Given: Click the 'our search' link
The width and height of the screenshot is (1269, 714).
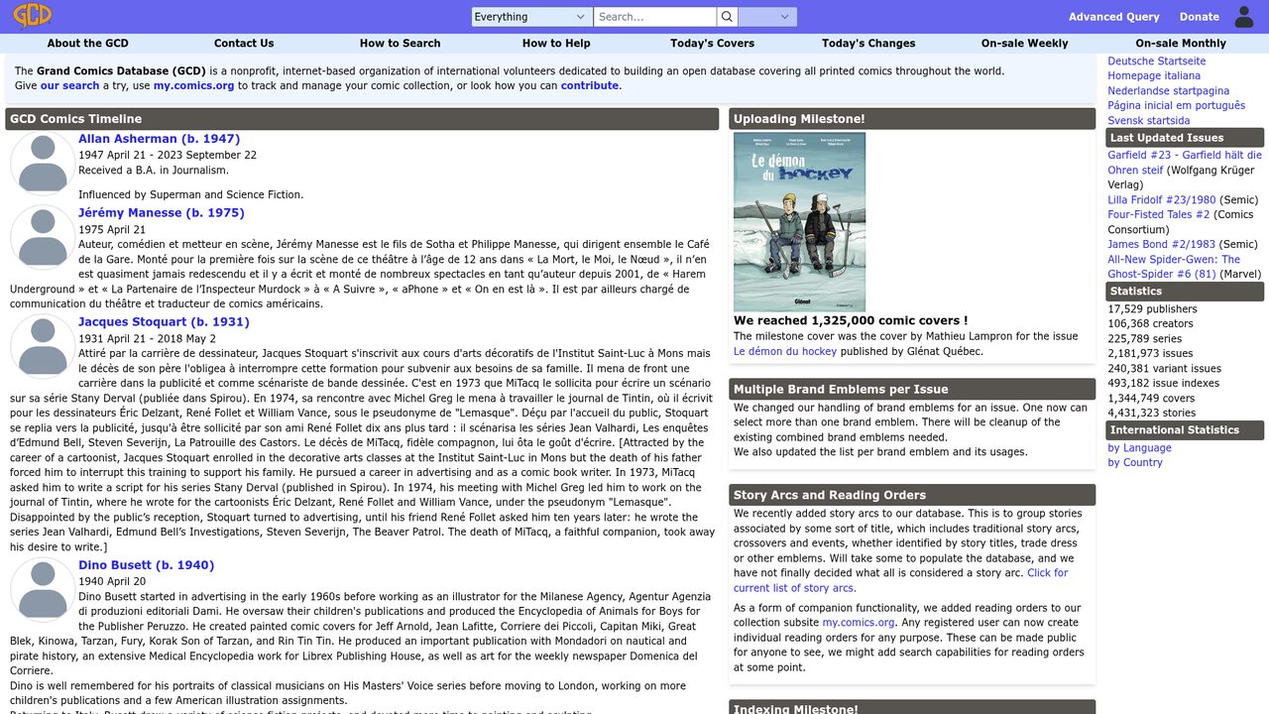Looking at the screenshot, I should click(x=69, y=86).
